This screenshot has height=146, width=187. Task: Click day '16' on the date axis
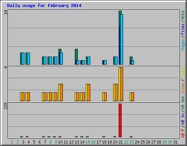click(x=93, y=142)
